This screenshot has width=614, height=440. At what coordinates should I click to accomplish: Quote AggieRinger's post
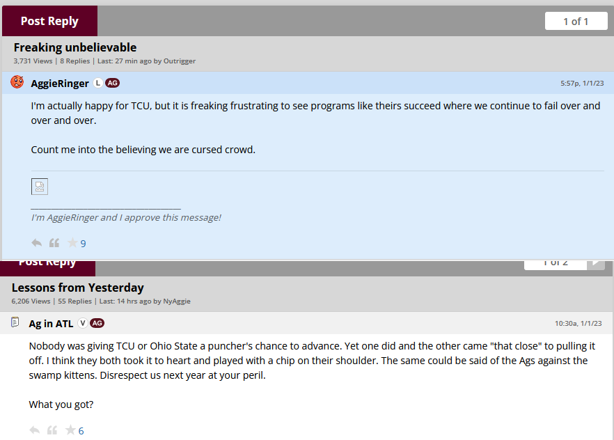click(54, 243)
